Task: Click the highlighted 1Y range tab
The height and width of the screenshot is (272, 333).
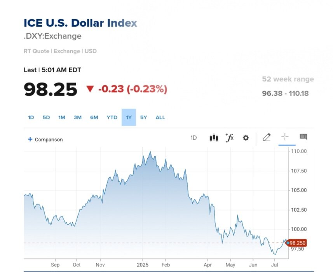Action: click(x=129, y=117)
